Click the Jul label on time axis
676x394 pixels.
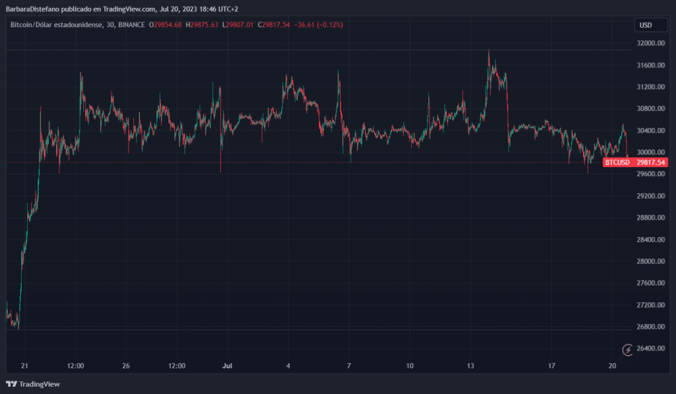(x=228, y=366)
